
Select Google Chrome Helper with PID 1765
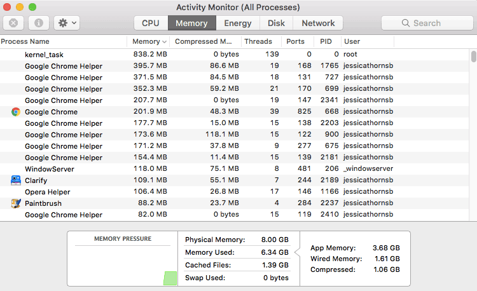click(x=234, y=66)
